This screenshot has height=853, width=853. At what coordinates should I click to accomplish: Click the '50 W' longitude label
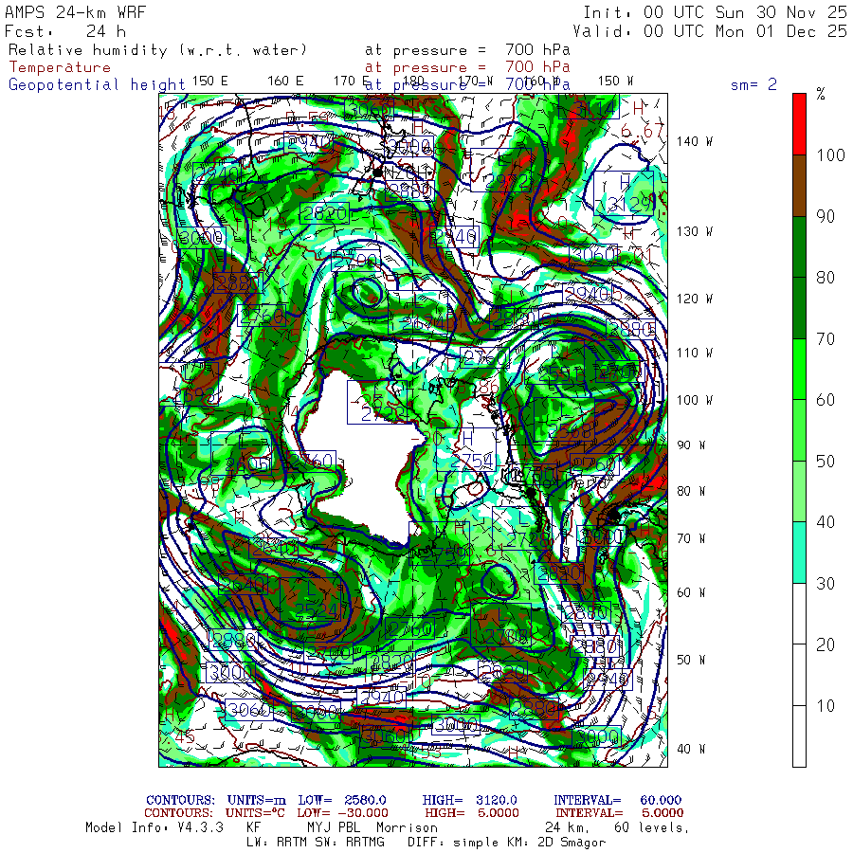[692, 660]
